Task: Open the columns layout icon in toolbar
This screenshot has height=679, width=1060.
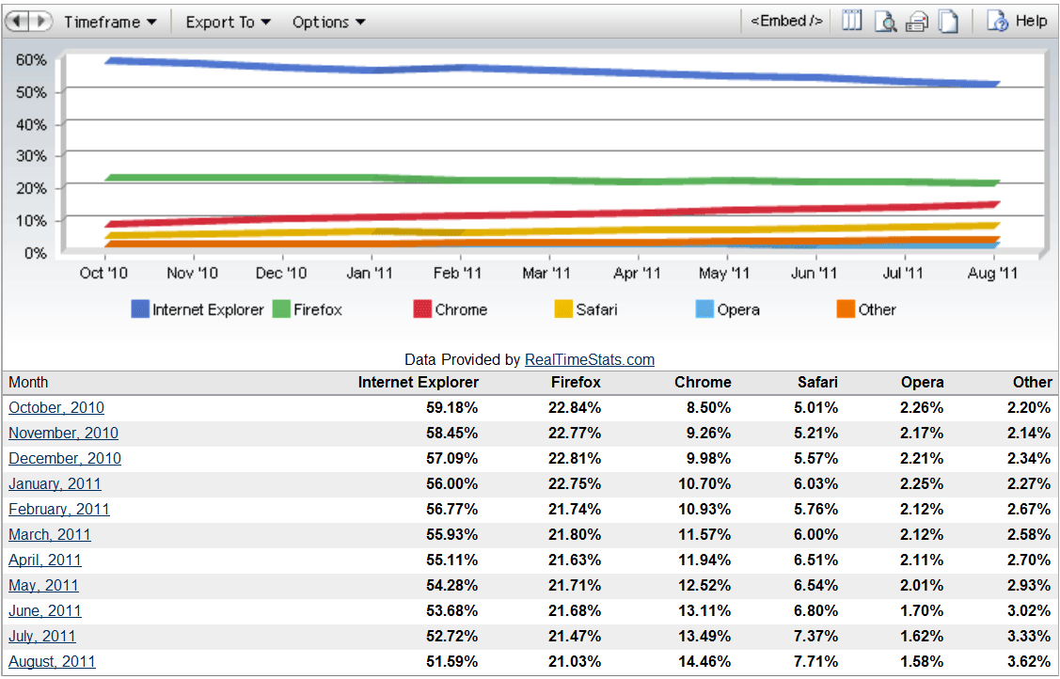Action: [851, 21]
